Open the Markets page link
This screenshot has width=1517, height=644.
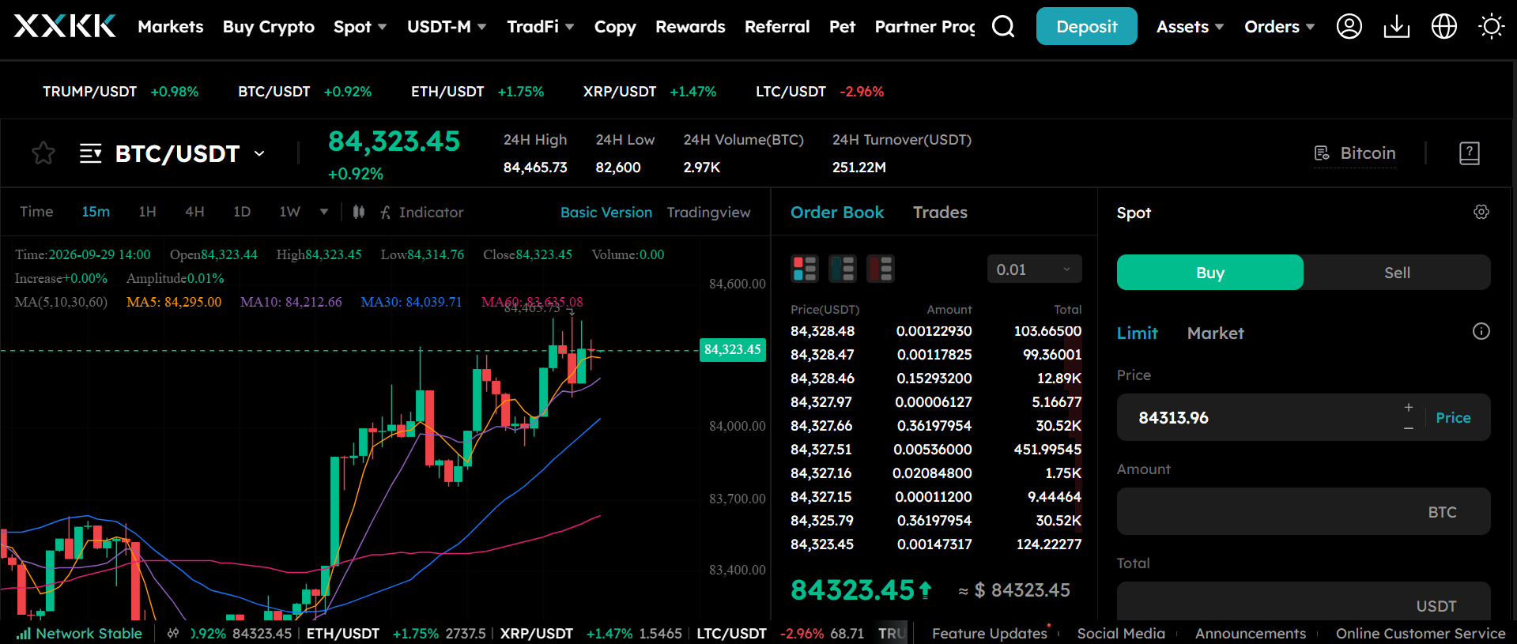171,27
